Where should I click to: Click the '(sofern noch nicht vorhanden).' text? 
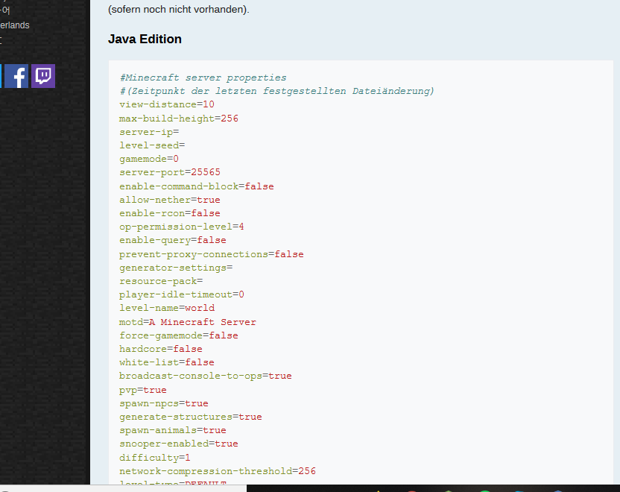pos(179,10)
